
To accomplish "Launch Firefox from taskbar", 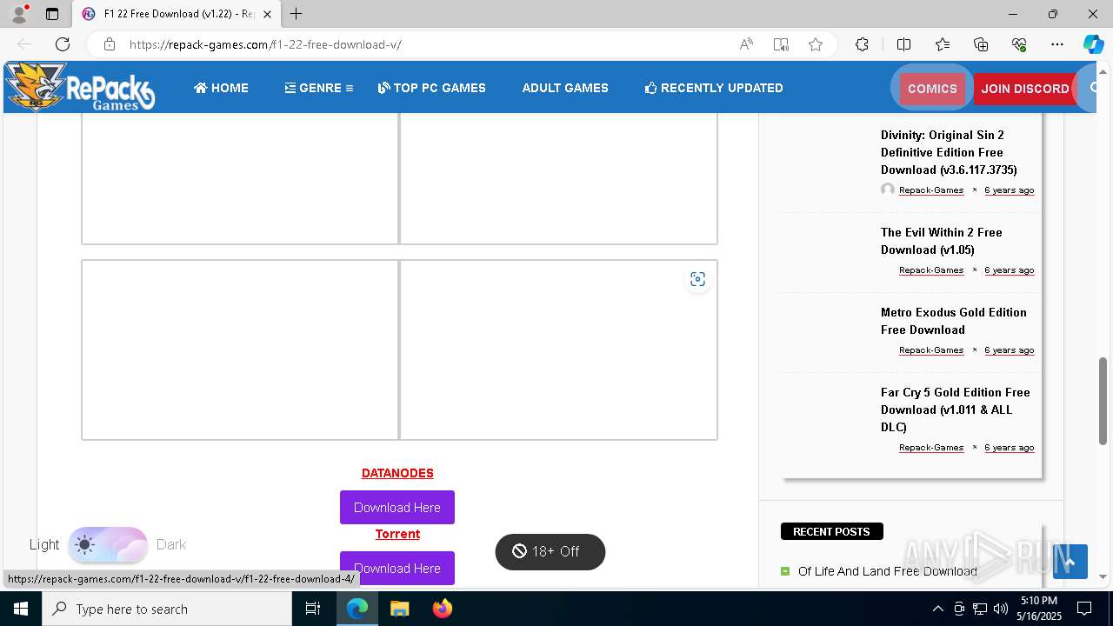I will click(x=443, y=609).
